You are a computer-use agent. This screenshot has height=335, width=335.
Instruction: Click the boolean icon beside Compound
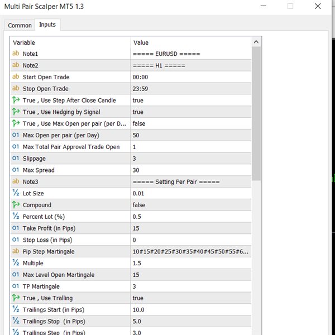point(16,205)
